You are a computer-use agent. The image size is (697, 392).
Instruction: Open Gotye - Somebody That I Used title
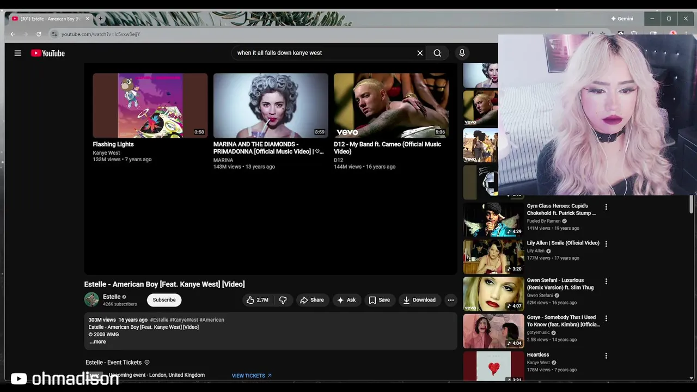(563, 321)
